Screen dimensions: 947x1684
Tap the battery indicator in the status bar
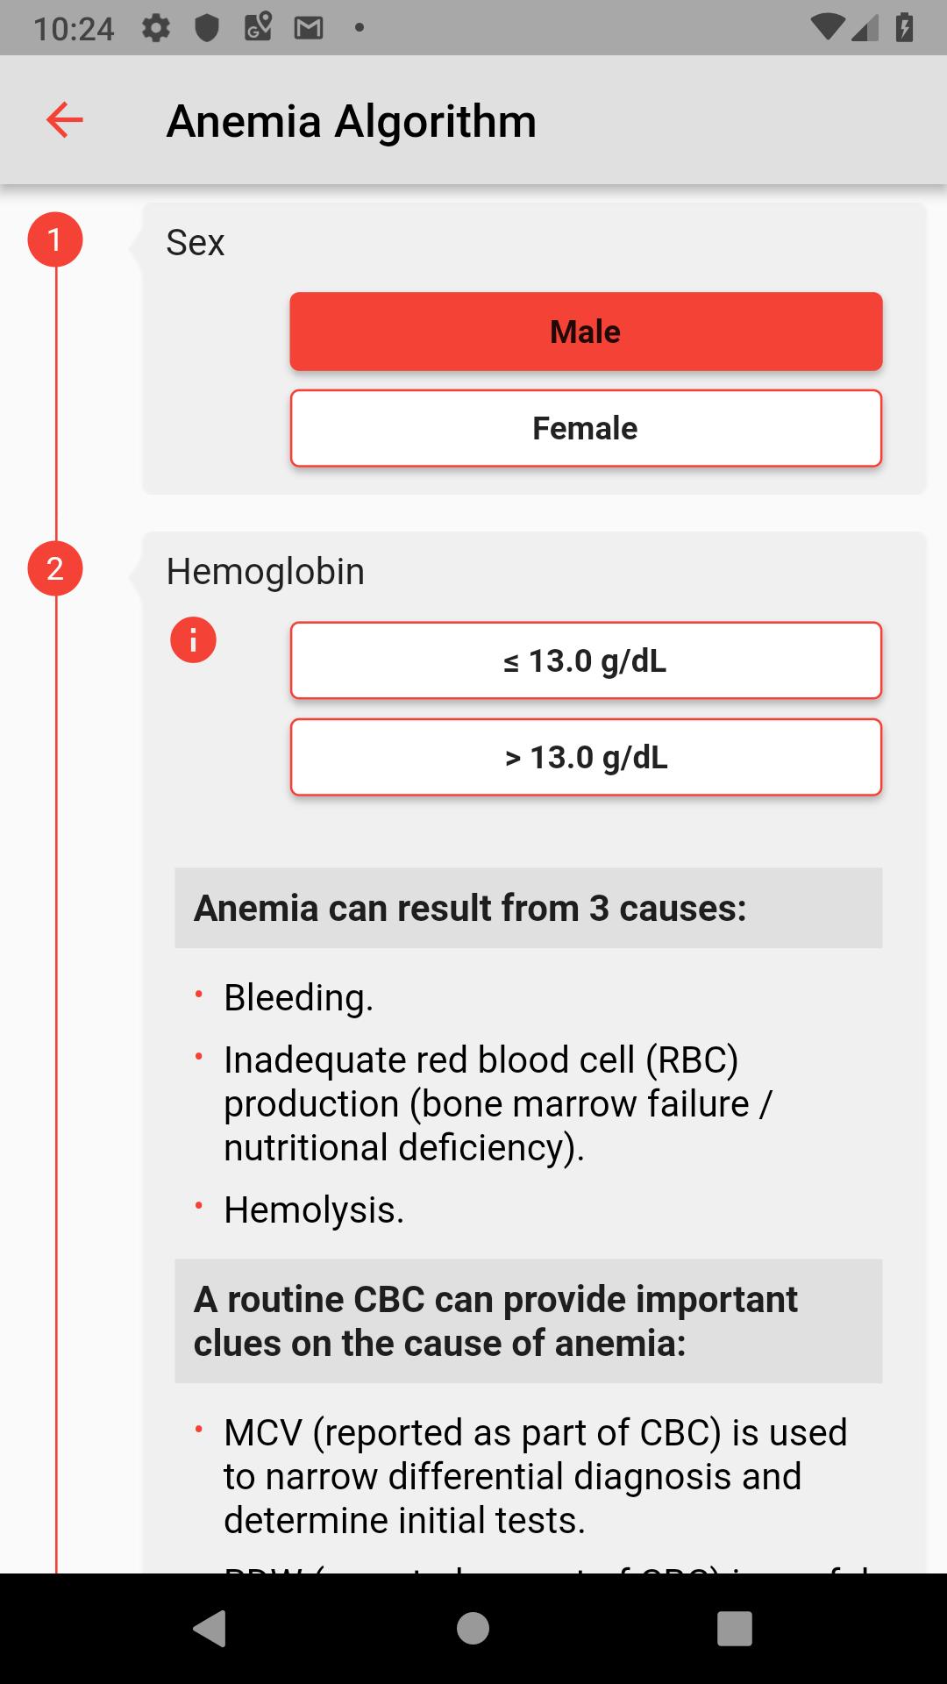tap(905, 26)
